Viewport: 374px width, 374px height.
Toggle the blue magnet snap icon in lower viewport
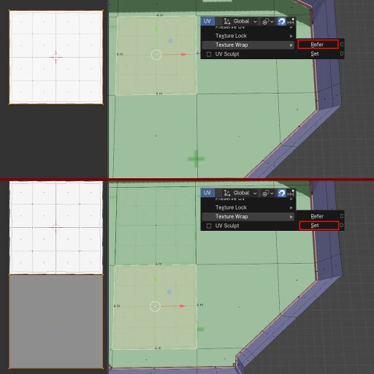(x=282, y=194)
